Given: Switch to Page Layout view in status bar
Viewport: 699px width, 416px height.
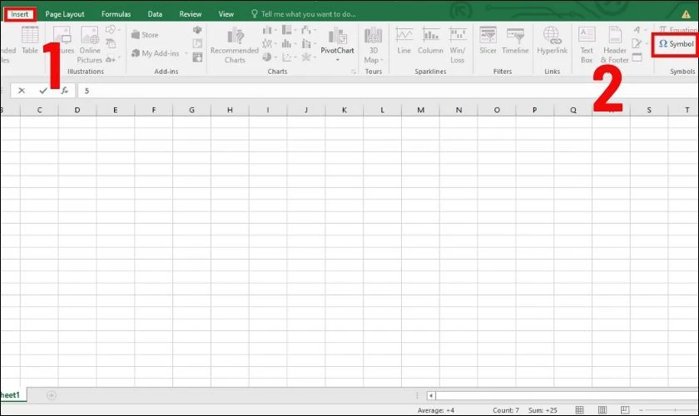Looking at the screenshot, I should [602, 409].
